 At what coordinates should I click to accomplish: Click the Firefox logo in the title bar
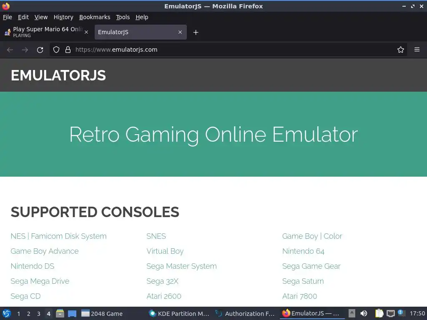click(6, 6)
